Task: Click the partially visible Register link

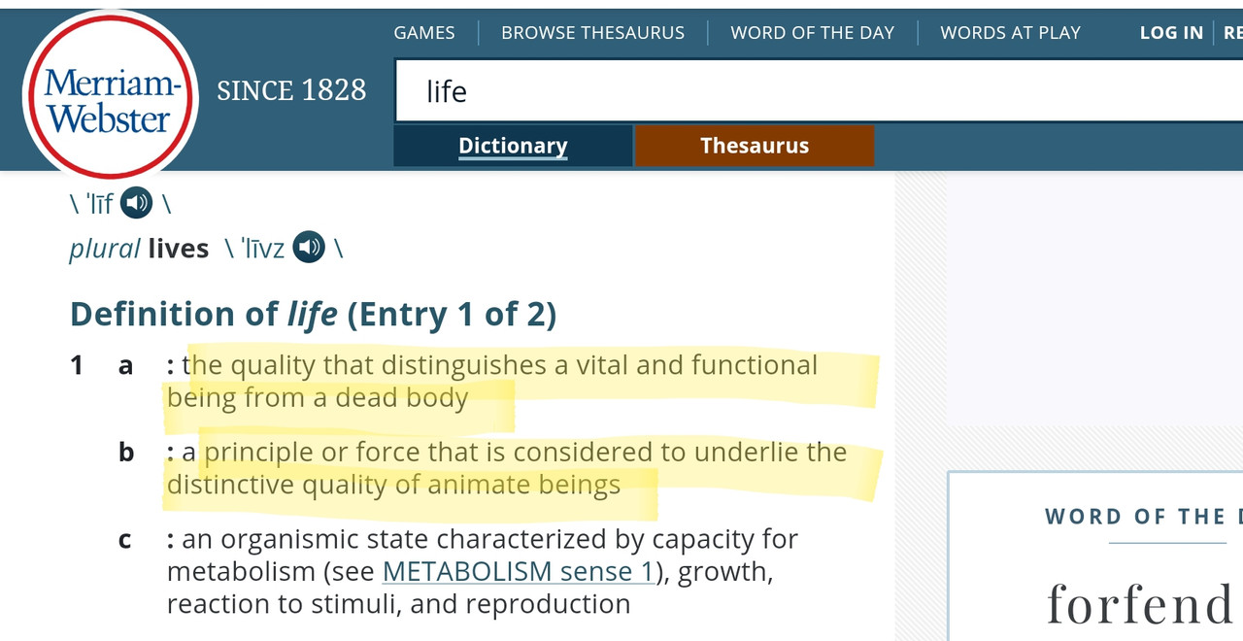Action: 1232,32
